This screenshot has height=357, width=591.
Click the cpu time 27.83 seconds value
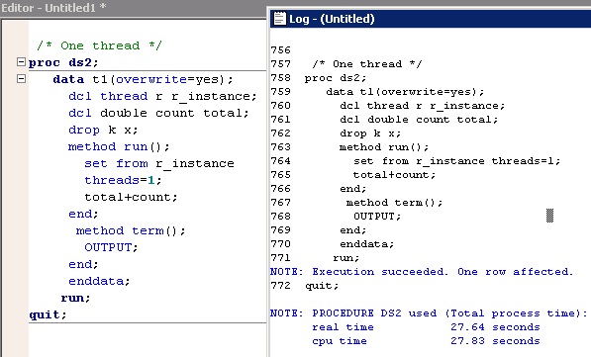click(x=495, y=341)
